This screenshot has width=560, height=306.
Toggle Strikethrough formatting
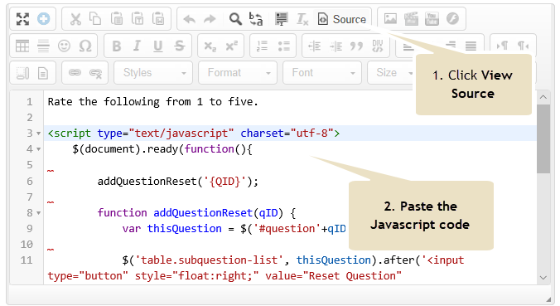click(179, 46)
